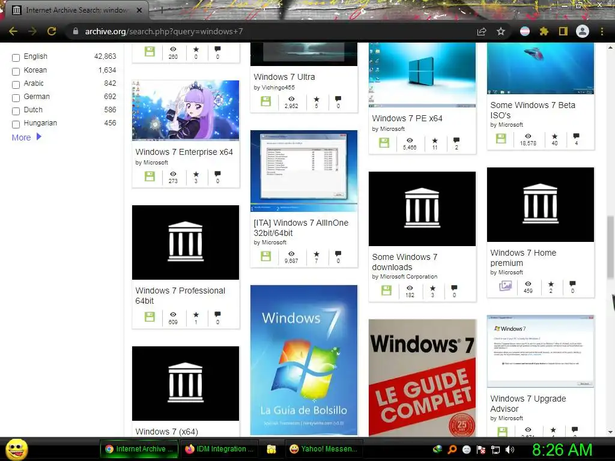Check the Hungarian language filter
615x461 pixels.
(x=16, y=125)
